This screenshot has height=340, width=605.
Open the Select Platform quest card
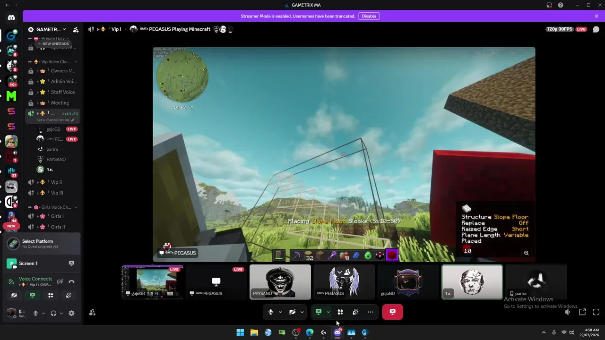42,244
